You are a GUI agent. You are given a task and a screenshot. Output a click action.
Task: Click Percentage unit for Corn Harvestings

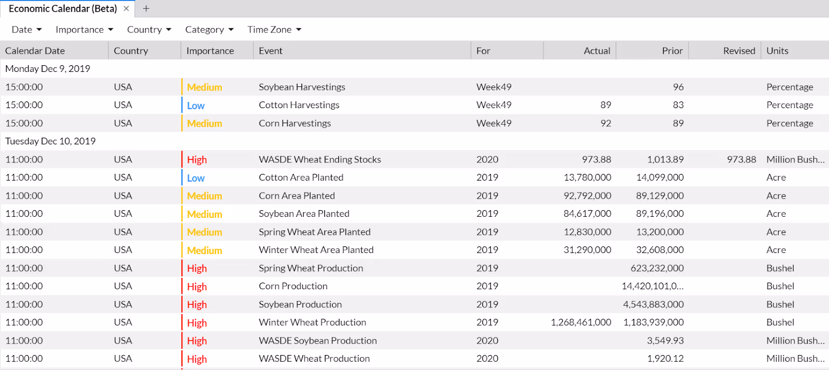[x=790, y=123]
